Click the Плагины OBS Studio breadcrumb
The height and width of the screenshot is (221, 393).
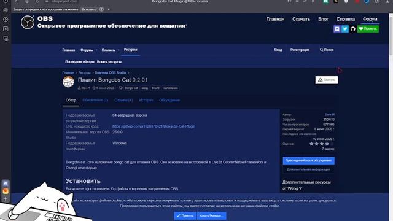pyautogui.click(x=111, y=72)
